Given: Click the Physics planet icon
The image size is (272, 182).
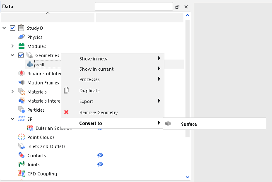Looking at the screenshot, I should click(22, 37).
